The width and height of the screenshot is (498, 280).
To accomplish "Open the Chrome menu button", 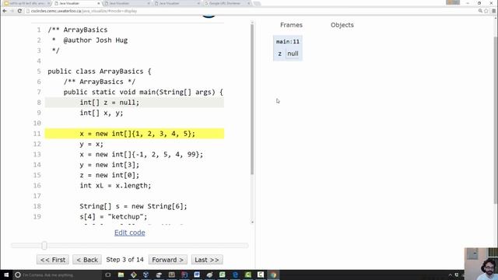I will (493, 11).
